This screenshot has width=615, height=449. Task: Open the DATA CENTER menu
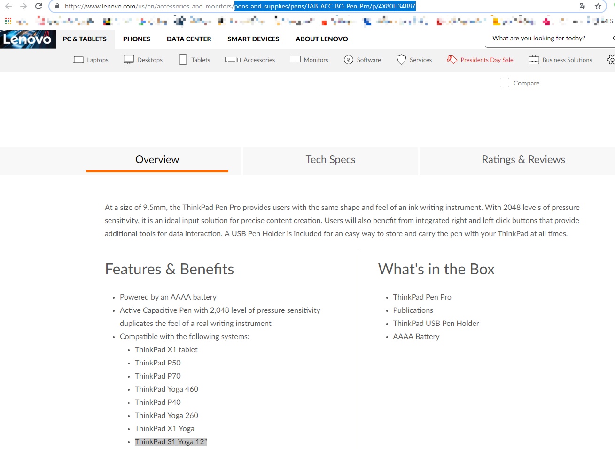click(189, 39)
